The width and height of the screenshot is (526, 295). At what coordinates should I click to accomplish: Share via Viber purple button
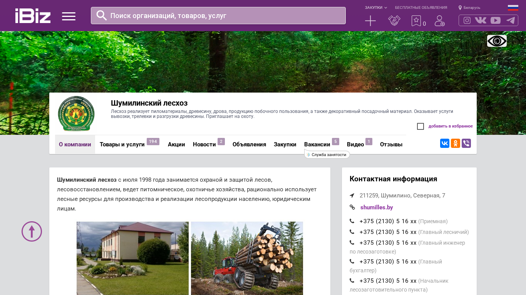click(x=466, y=143)
